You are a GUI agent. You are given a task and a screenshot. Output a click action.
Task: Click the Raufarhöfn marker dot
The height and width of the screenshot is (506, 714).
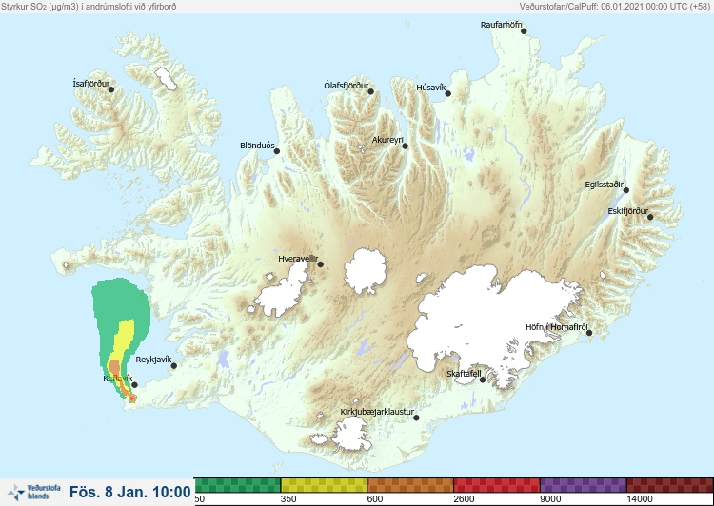point(524,31)
